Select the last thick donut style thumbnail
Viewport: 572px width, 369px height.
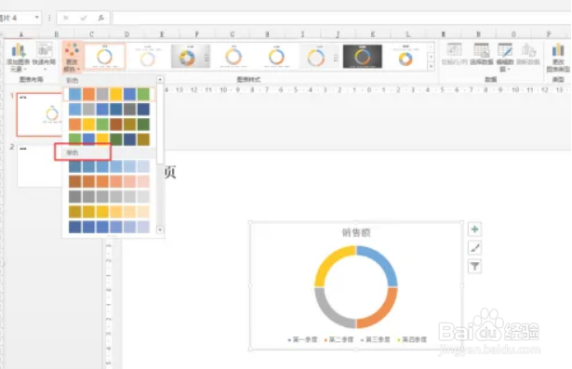(406, 57)
